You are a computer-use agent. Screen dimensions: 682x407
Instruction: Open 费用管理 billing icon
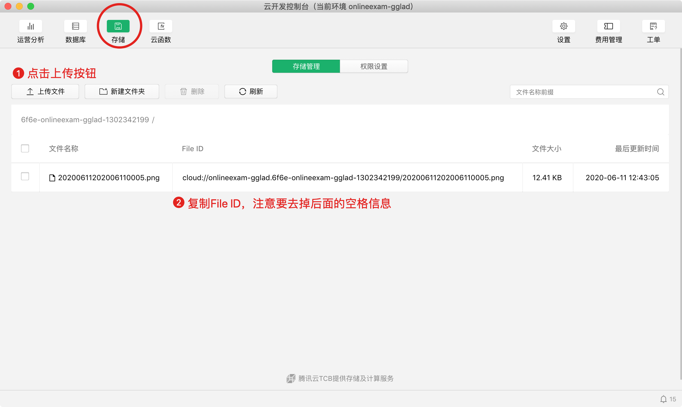[608, 26]
